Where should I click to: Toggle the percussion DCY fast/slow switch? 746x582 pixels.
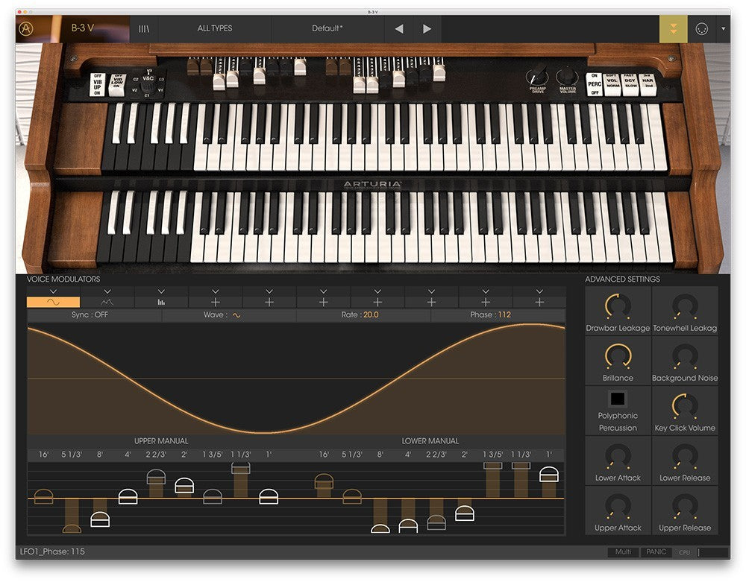pos(630,84)
